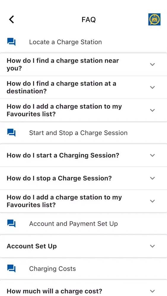Expand chevron for How much will a charge cost

pos(152,291)
